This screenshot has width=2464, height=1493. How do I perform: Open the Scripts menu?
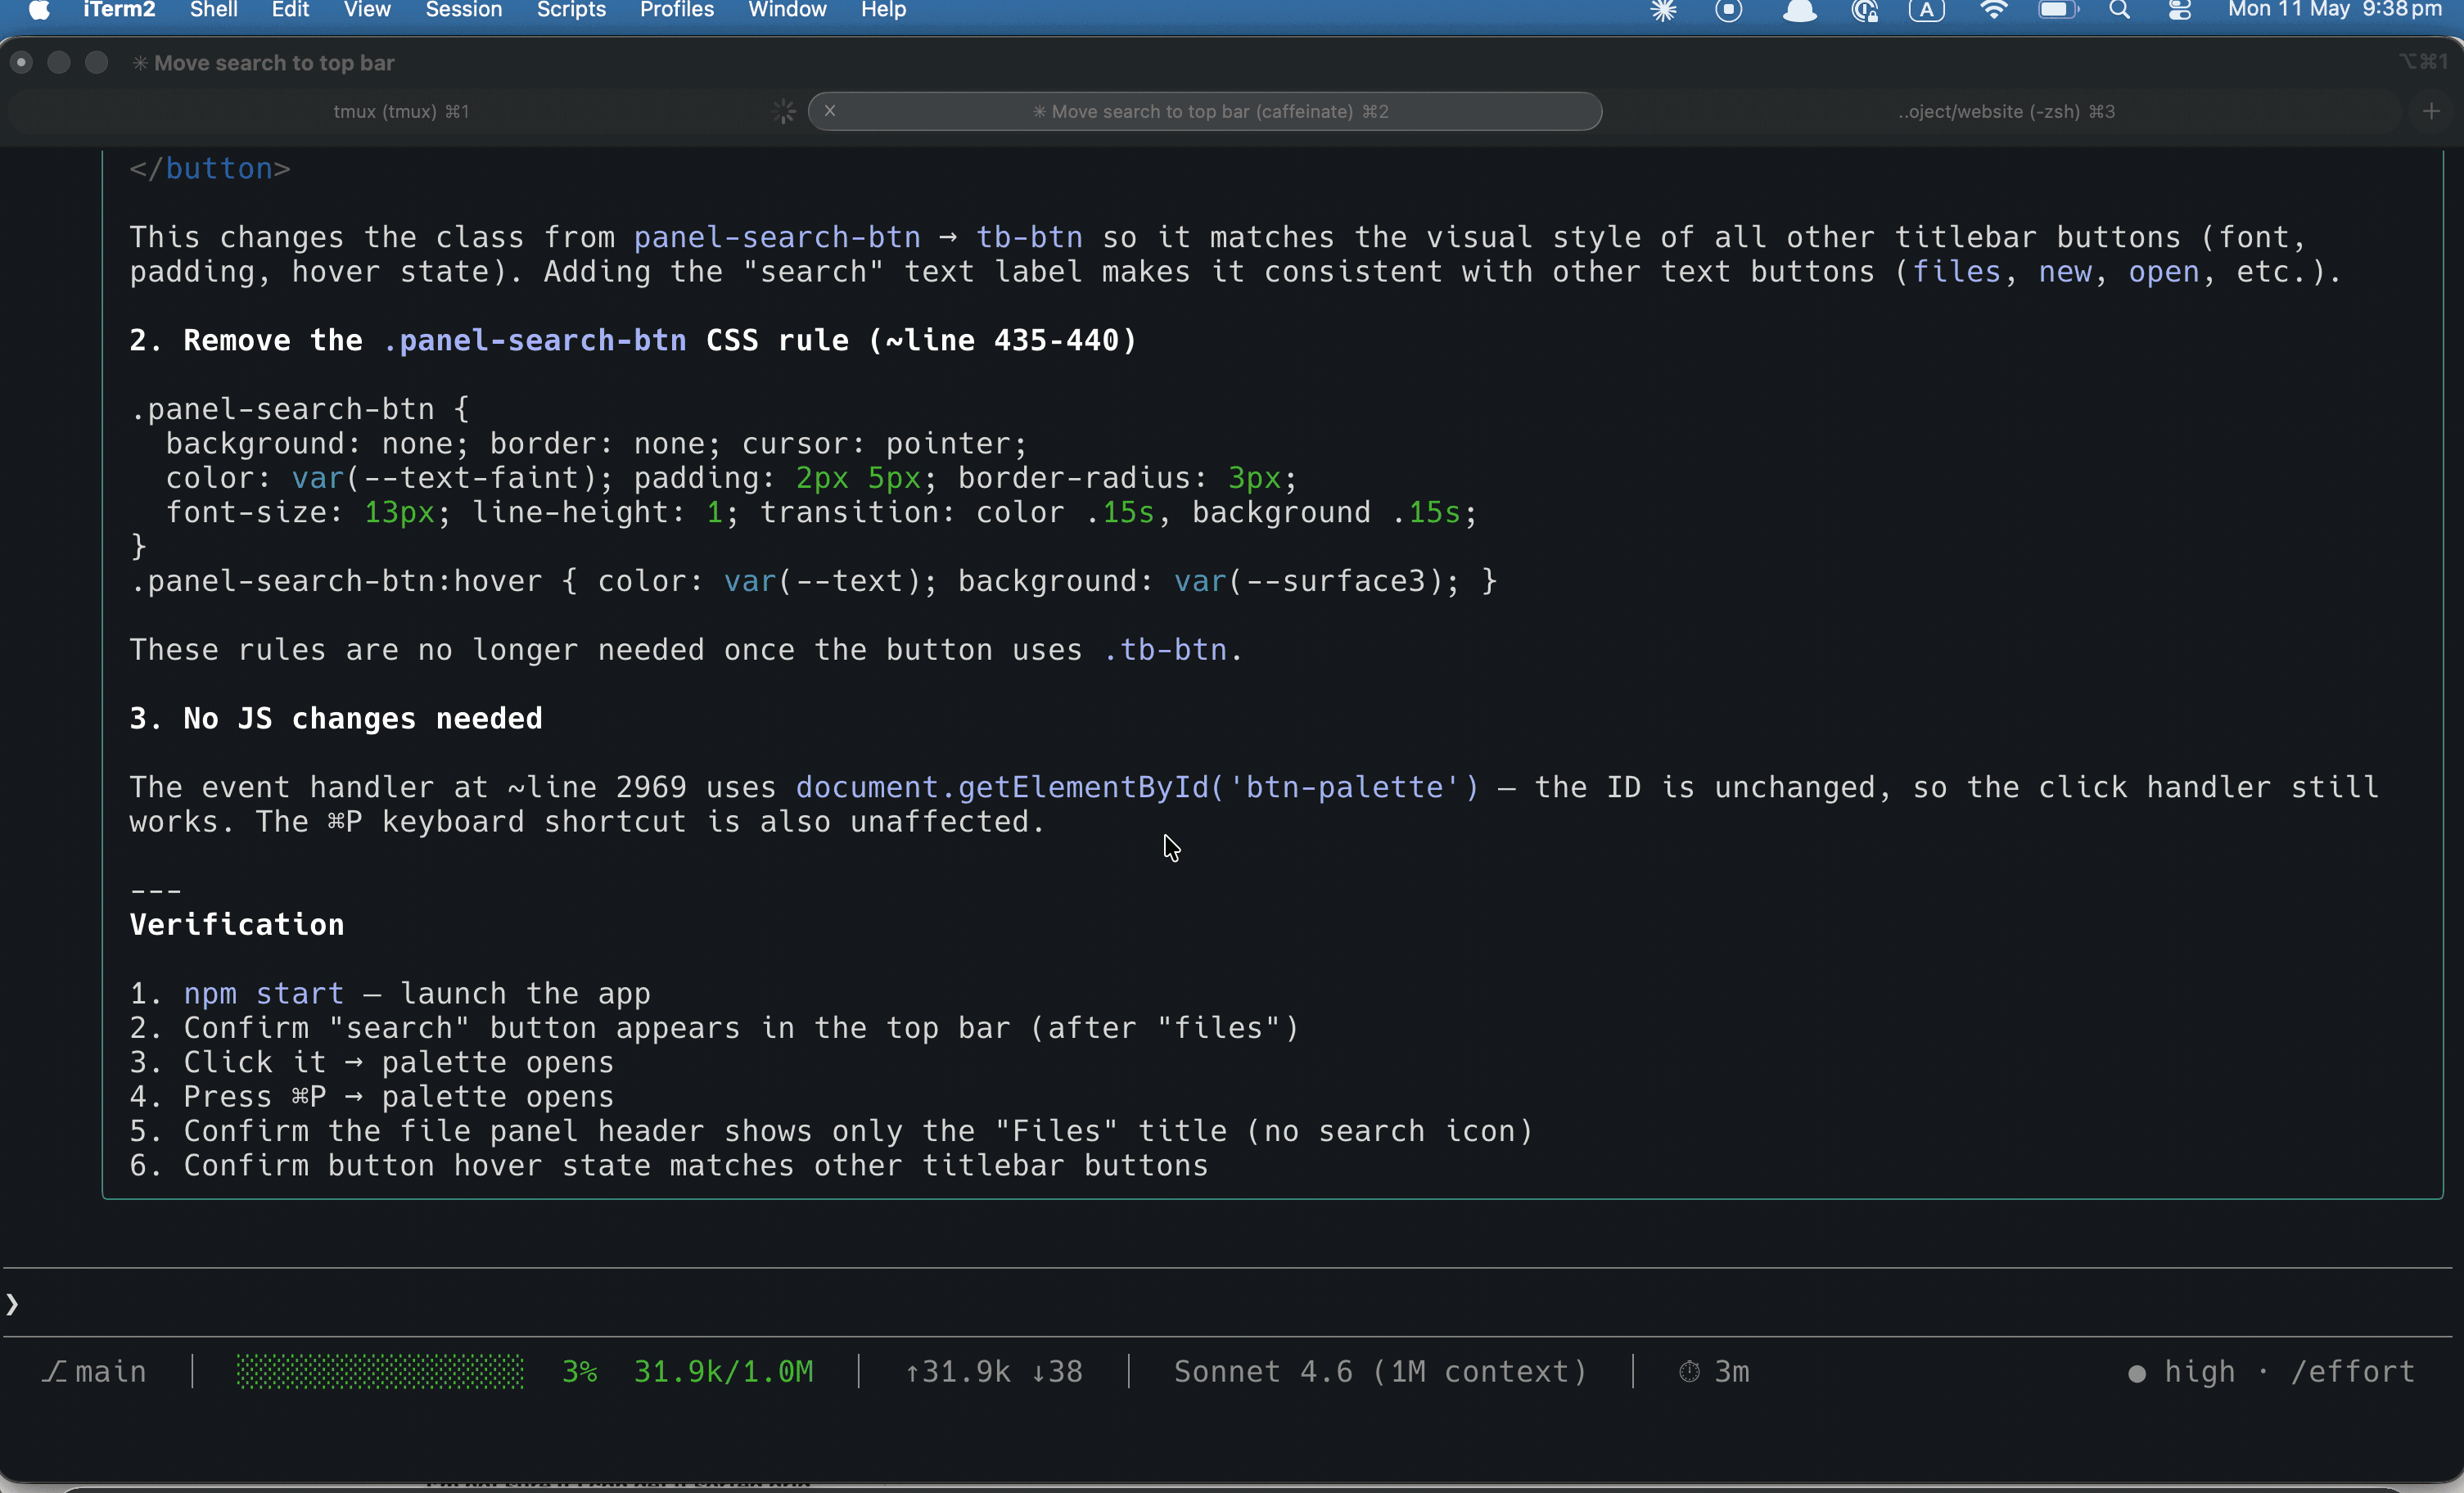[571, 10]
